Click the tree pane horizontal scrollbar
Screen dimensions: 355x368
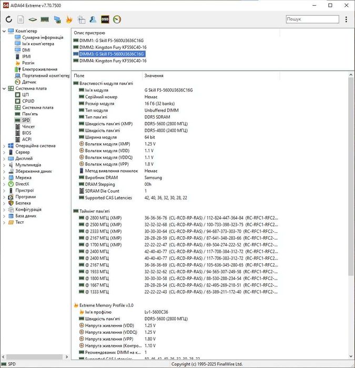coord(34,357)
